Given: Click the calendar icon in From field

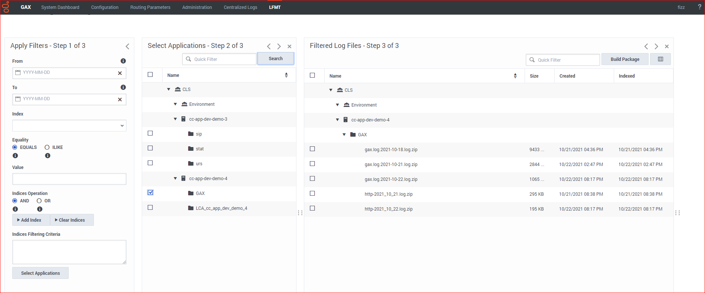Looking at the screenshot, I should tap(18, 72).
